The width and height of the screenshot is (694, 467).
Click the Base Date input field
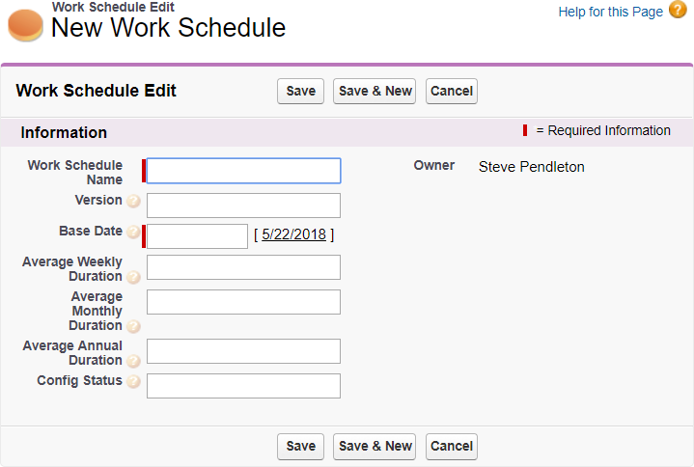[197, 236]
